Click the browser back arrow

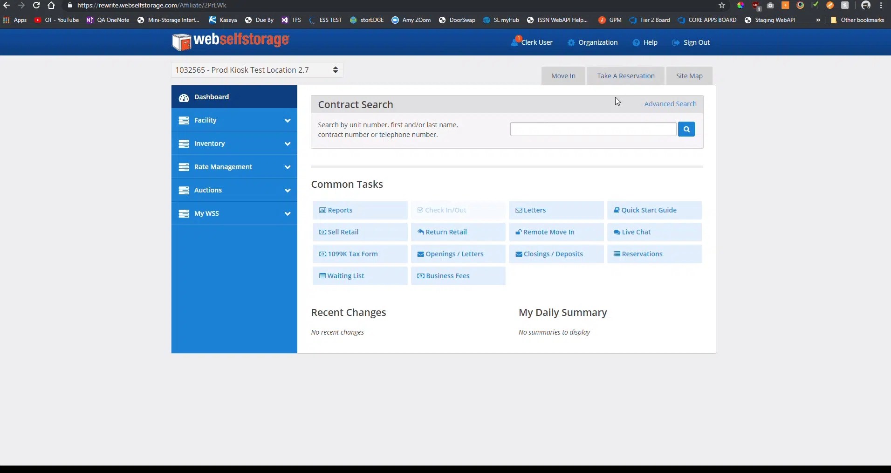pyautogui.click(x=7, y=5)
